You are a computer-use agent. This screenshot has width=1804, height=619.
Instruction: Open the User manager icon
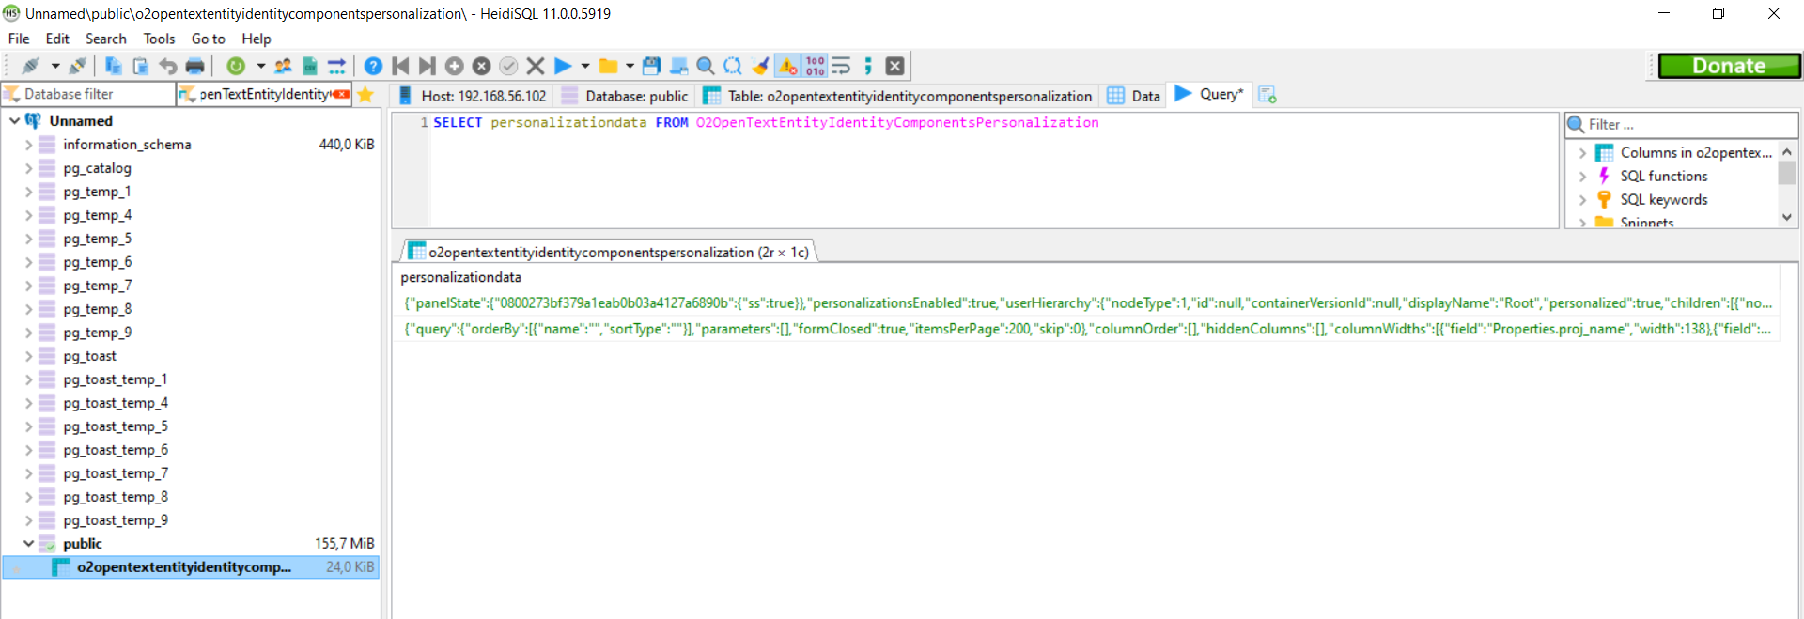tap(283, 66)
